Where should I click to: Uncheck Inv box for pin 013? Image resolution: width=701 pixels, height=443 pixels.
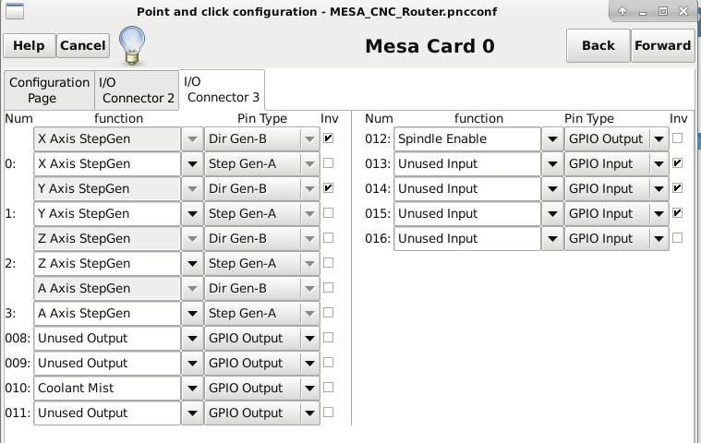coord(678,163)
